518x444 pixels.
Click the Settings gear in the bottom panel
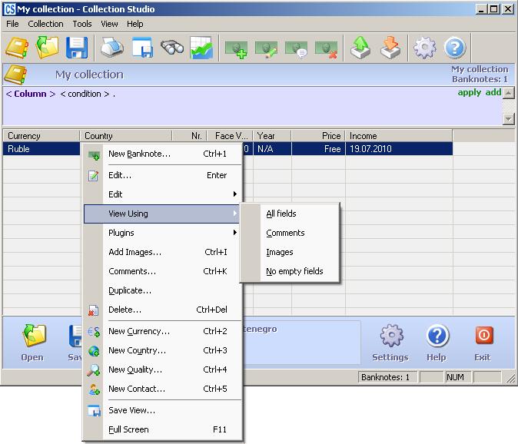tap(392, 336)
